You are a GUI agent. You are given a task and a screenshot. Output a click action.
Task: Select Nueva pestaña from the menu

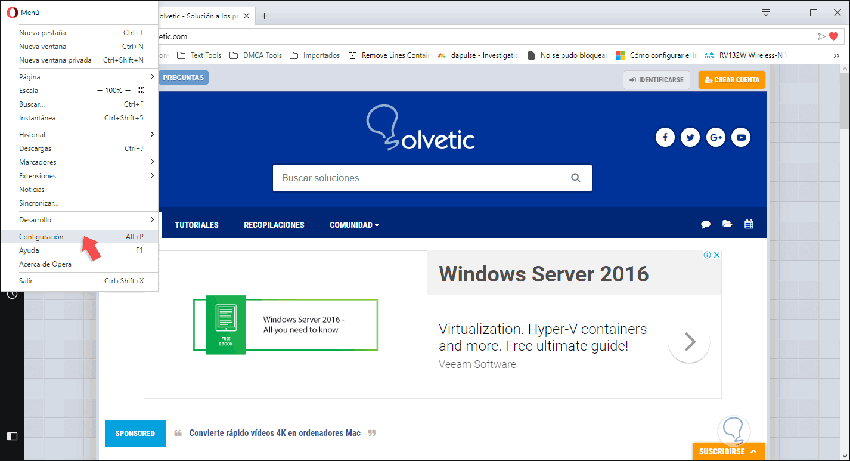pos(79,33)
